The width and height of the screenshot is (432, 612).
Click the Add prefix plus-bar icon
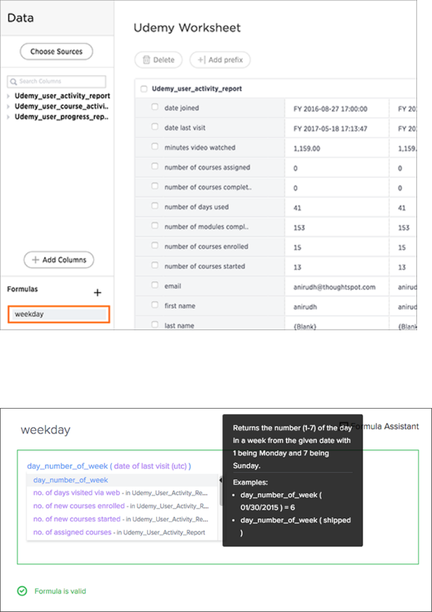(x=201, y=60)
